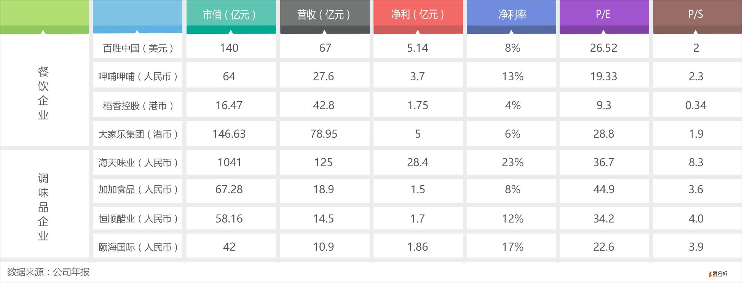Select the 大家乐集团（港币） row label
This screenshot has height=283, width=742.
click(x=137, y=134)
